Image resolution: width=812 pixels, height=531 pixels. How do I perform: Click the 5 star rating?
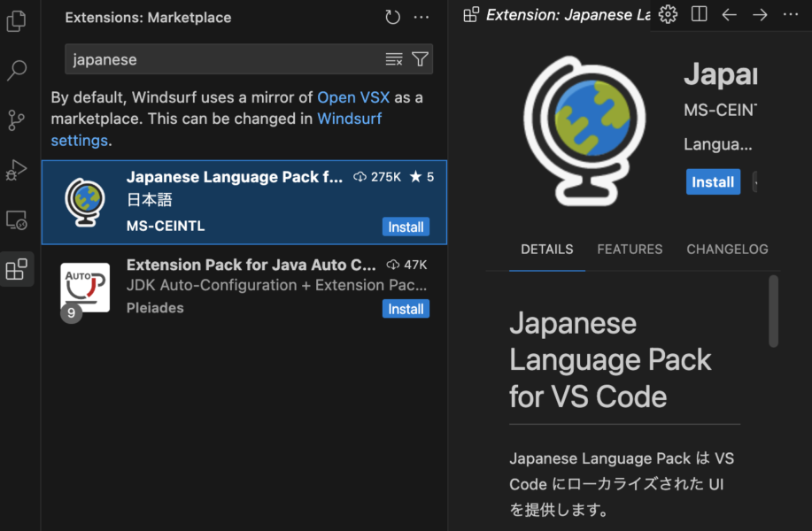click(x=421, y=177)
